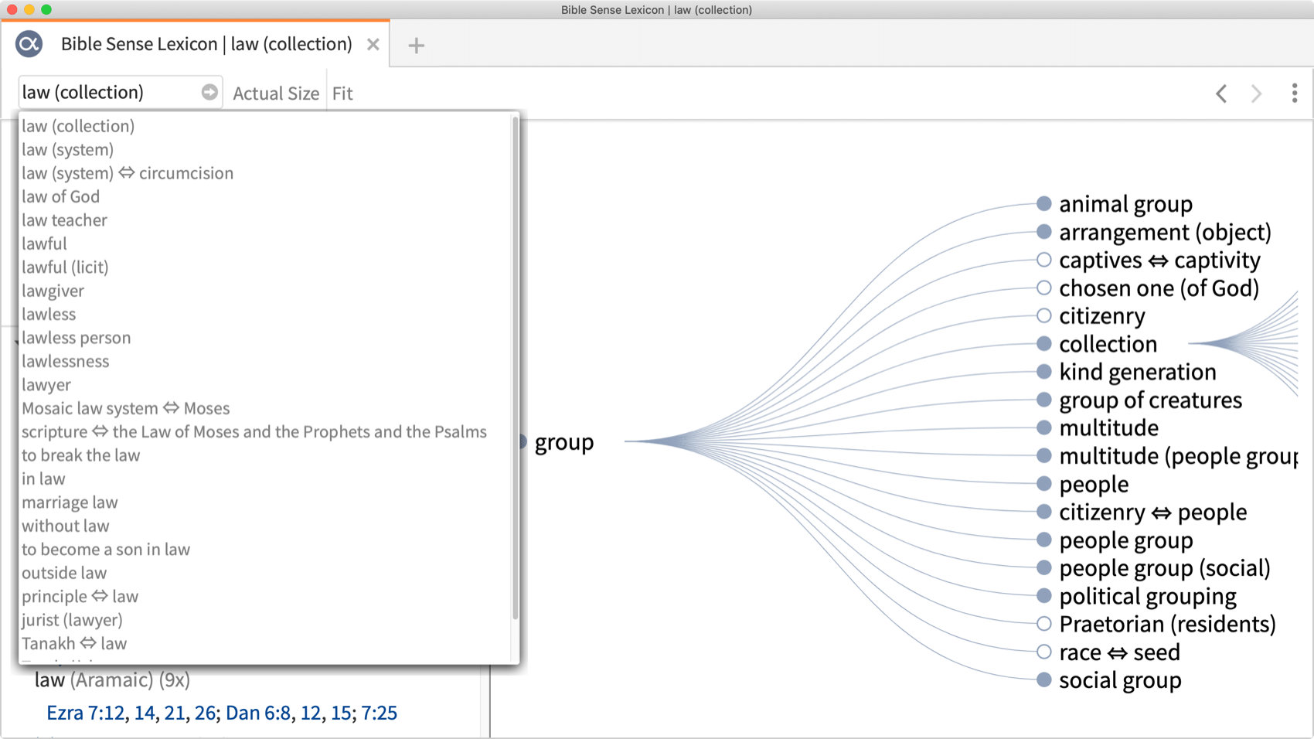Image resolution: width=1314 pixels, height=739 pixels.
Task: Open a new tab with the plus icon
Action: (x=416, y=46)
